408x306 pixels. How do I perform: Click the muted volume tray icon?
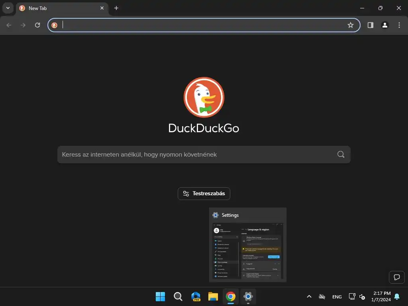pyautogui.click(x=362, y=296)
